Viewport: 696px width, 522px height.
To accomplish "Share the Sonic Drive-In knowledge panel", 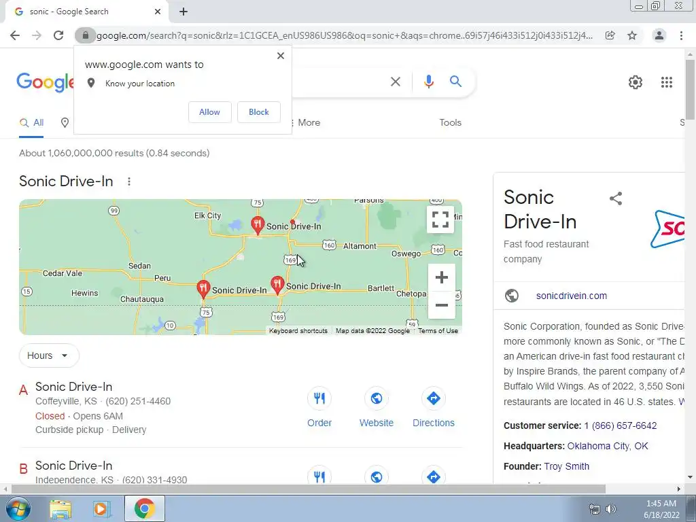I will point(616,198).
